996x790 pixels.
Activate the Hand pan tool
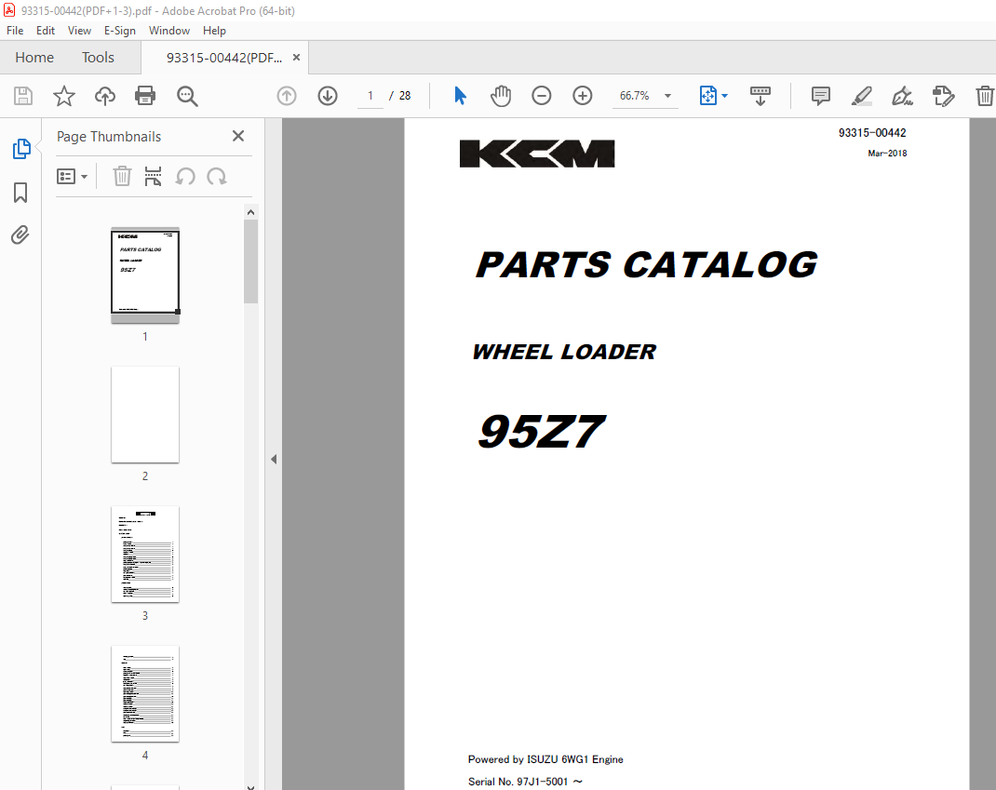pyautogui.click(x=501, y=96)
